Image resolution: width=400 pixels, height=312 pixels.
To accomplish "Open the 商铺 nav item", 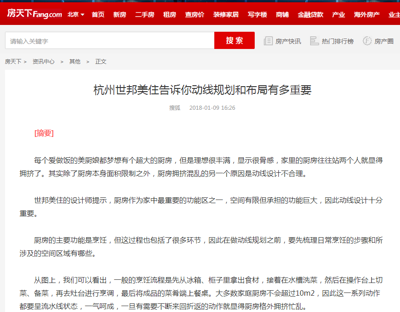I will 282,15.
